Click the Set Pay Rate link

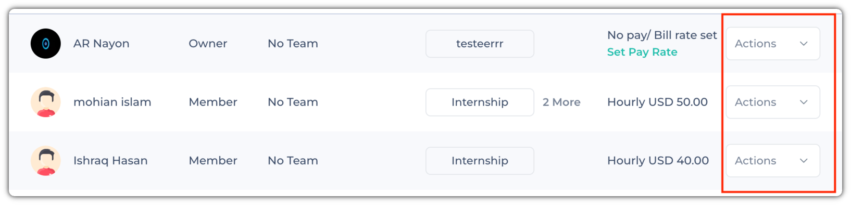click(x=642, y=52)
